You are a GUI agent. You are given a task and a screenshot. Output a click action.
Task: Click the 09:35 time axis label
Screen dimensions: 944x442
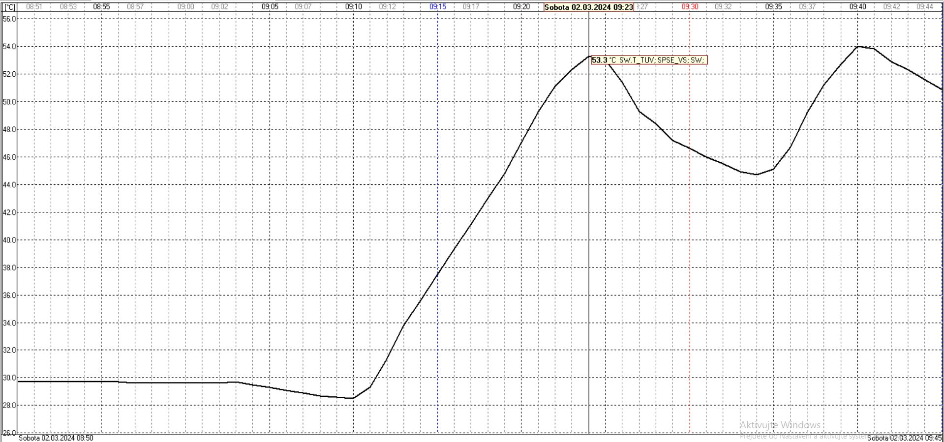(x=773, y=7)
